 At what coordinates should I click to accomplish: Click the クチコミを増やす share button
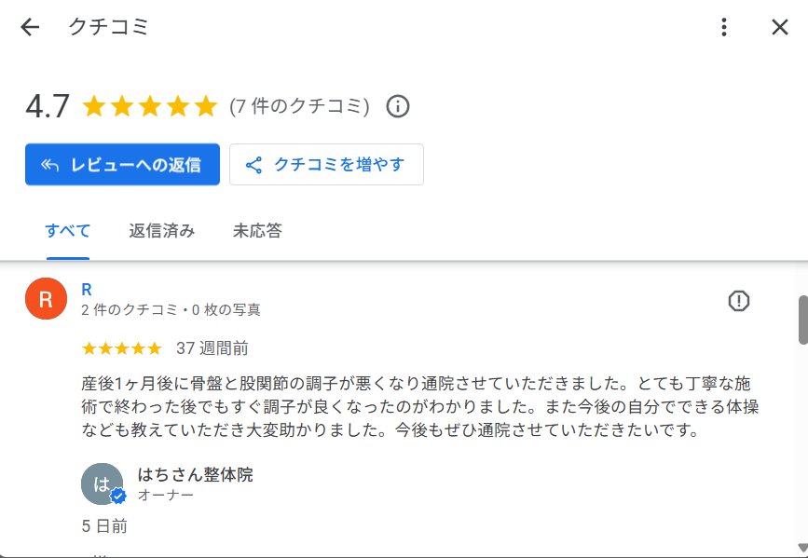coord(326,165)
